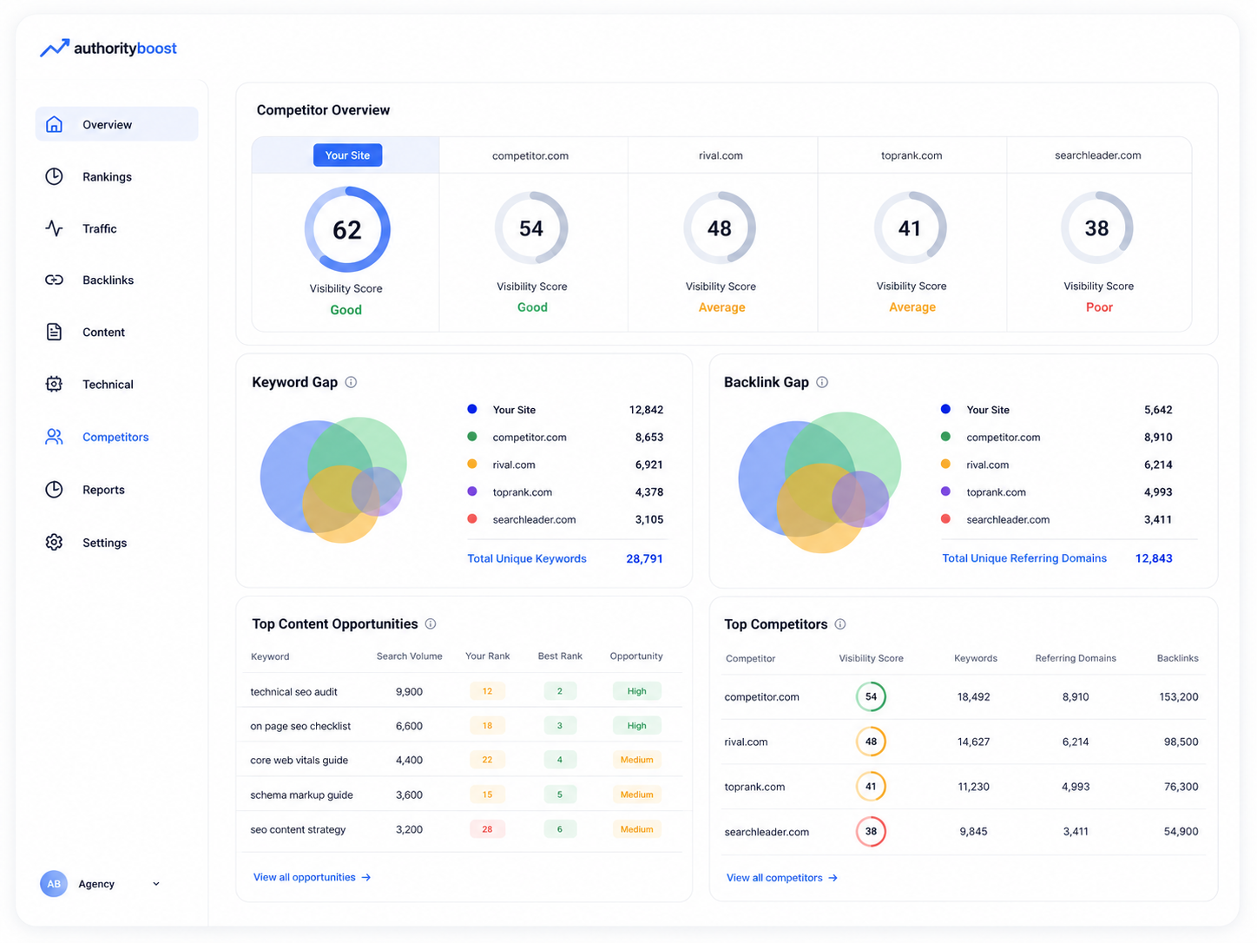Navigate to Backlinks page
The width and height of the screenshot is (1257, 943).
[116, 280]
